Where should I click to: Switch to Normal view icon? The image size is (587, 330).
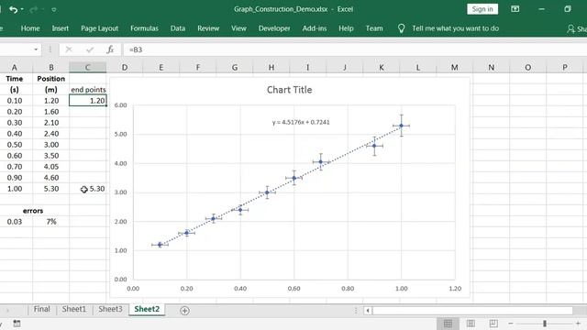coord(448,324)
